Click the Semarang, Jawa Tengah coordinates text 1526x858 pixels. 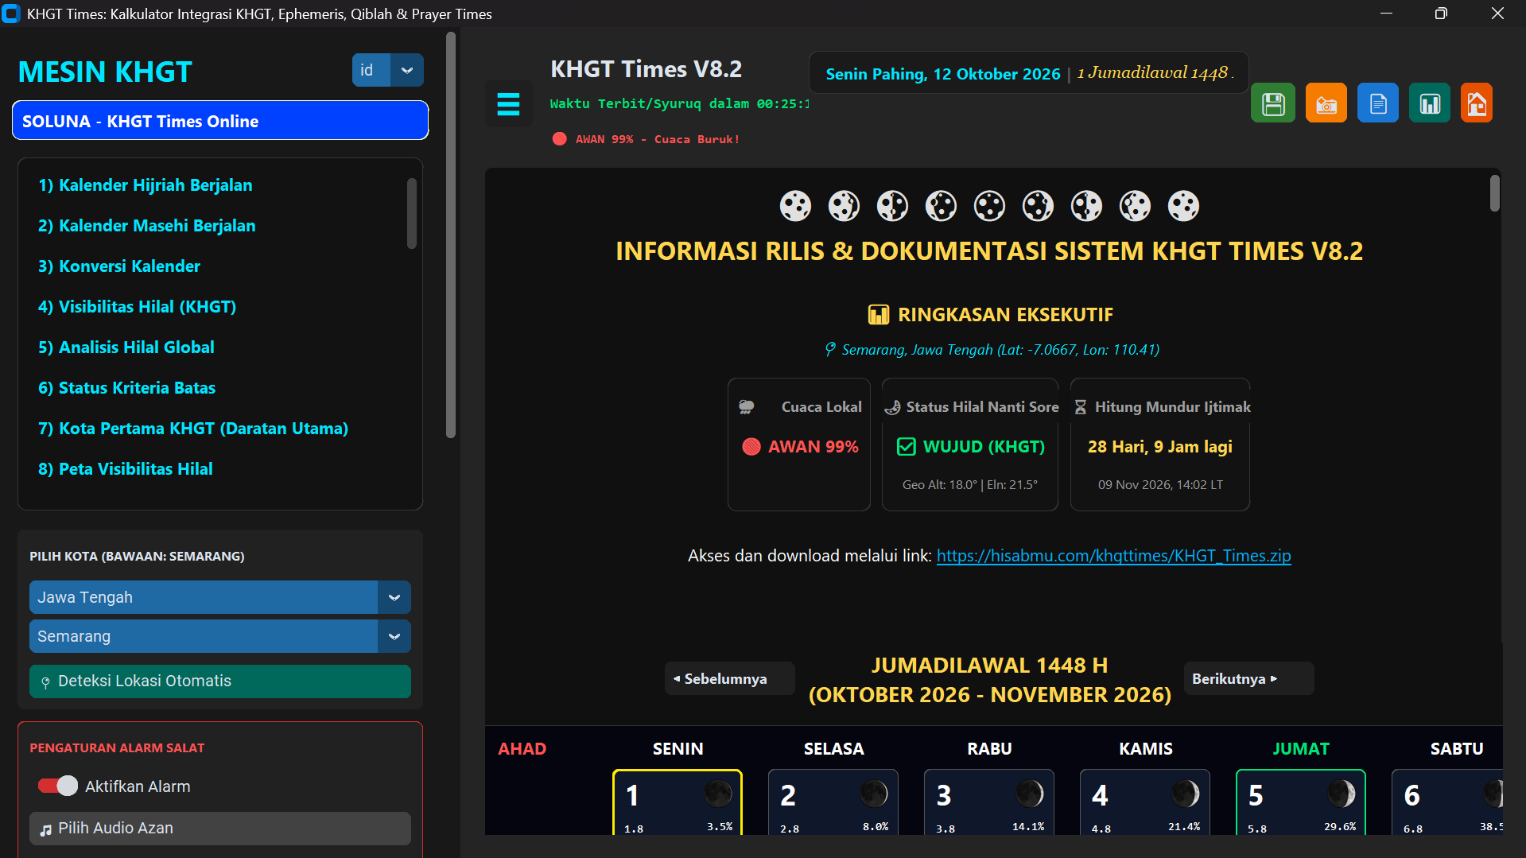(992, 350)
